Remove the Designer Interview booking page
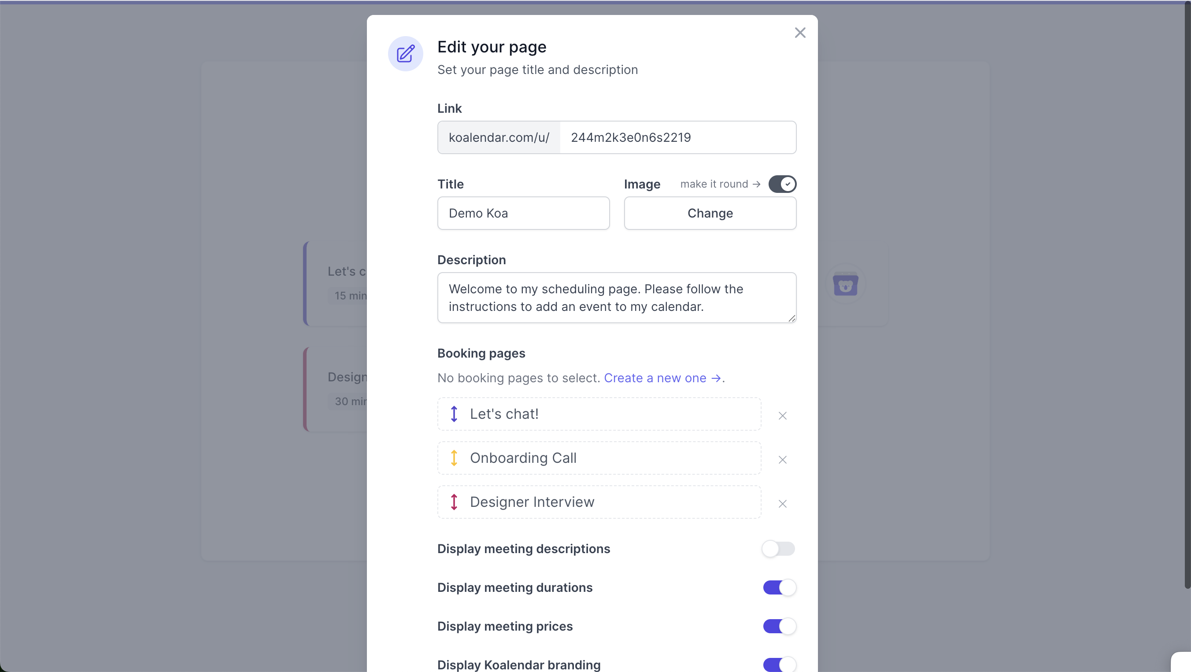 click(x=782, y=503)
